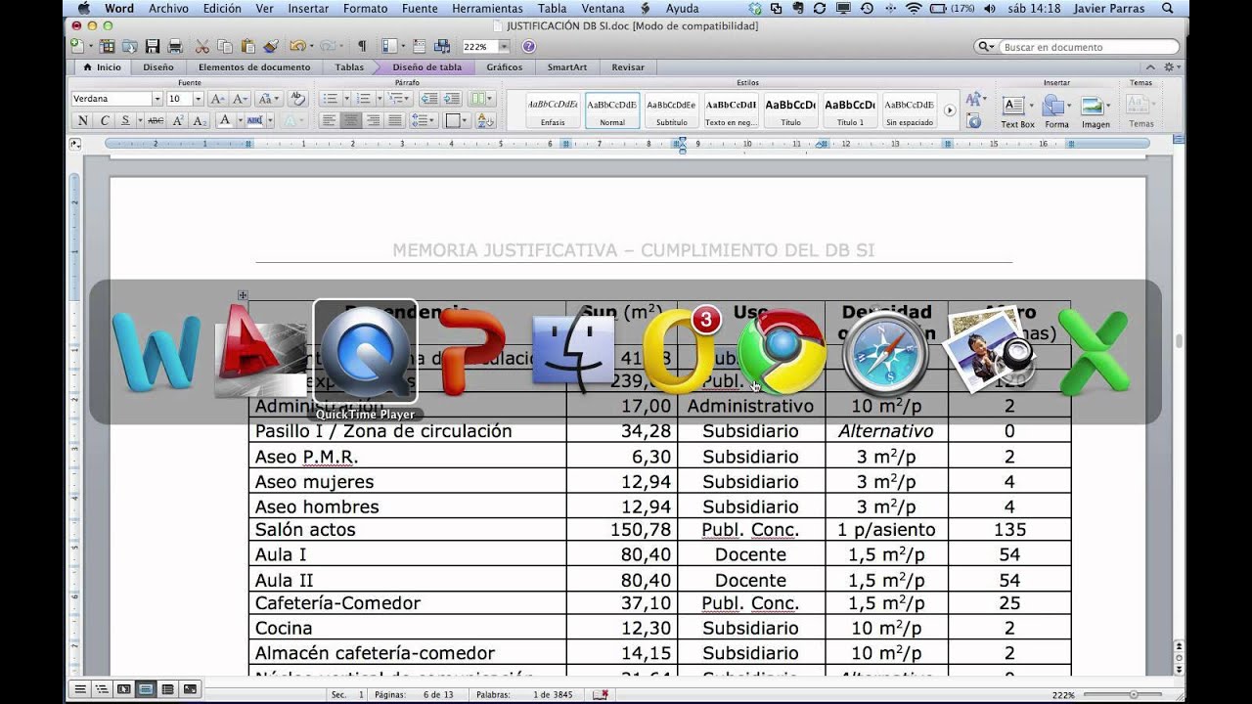The height and width of the screenshot is (704, 1252).
Task: Paste from clipboard icon in toolbar
Action: tap(247, 46)
